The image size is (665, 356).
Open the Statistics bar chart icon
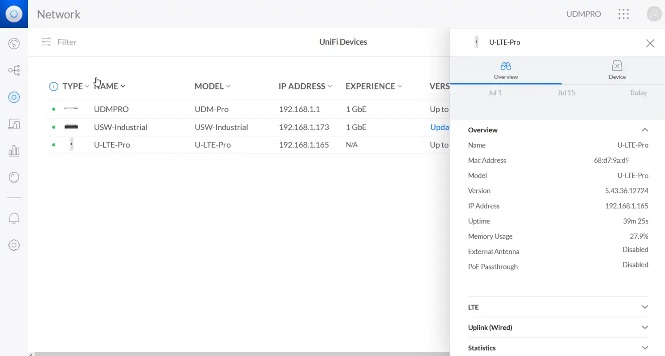14,151
